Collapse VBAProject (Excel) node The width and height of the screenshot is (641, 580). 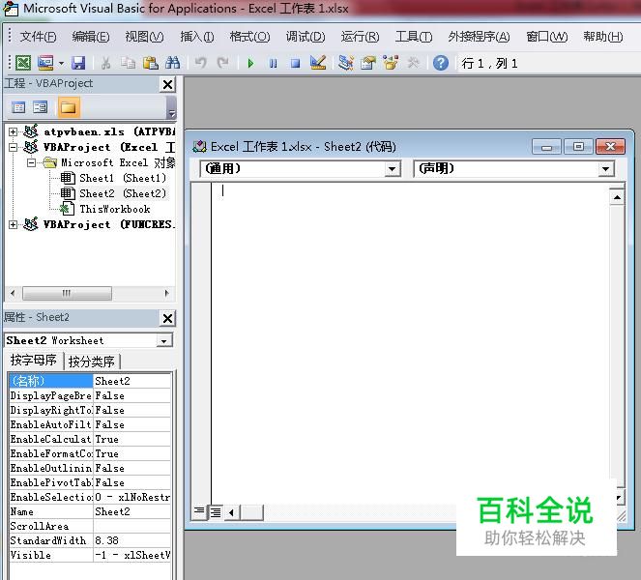14,147
